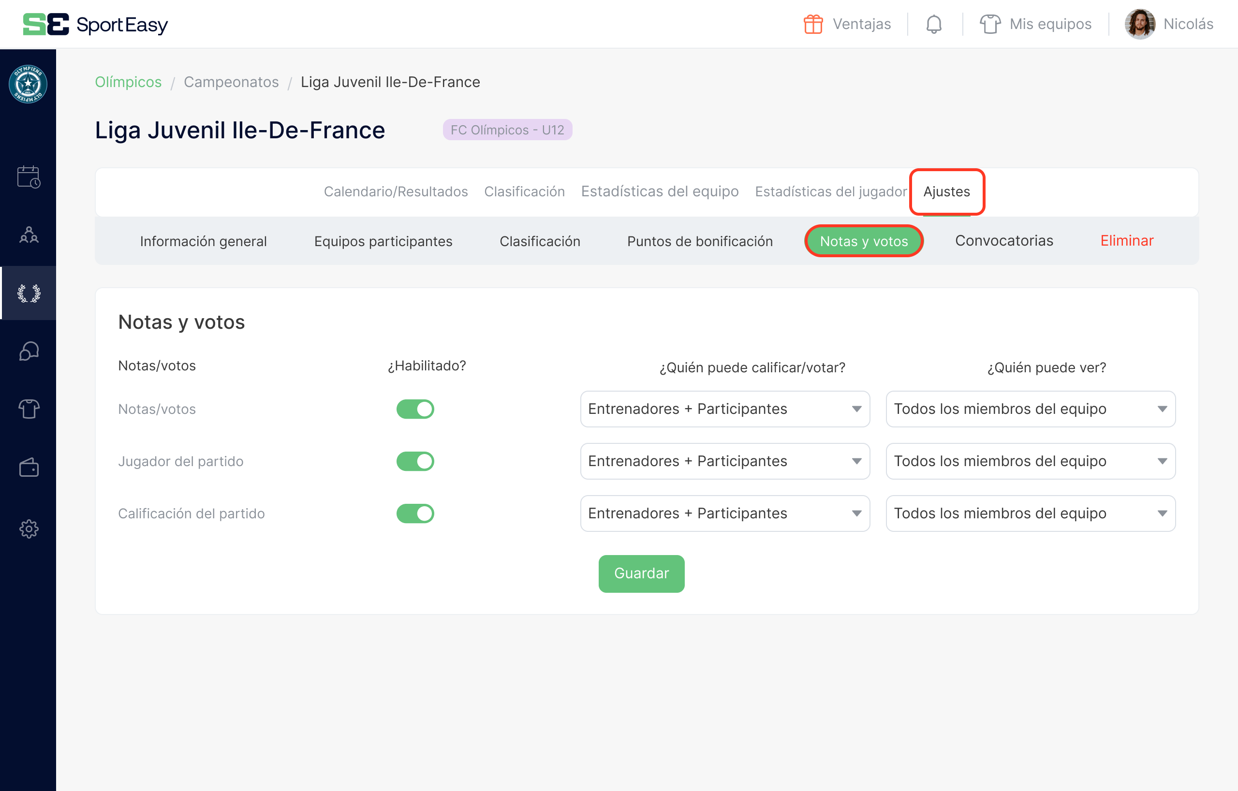Click the Nicolás user name

point(1188,24)
